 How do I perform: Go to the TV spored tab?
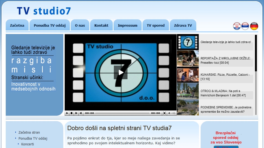pos(156,25)
